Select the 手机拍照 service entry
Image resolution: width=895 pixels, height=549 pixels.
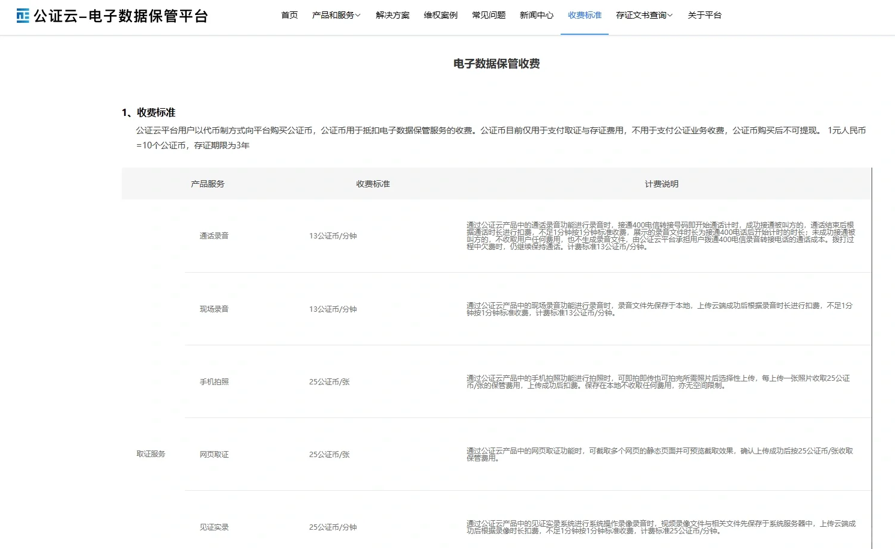pos(214,382)
